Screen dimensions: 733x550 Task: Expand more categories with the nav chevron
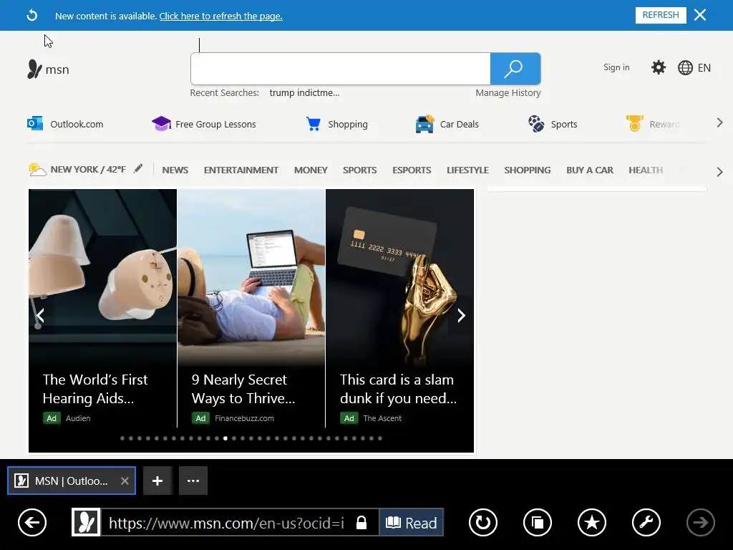719,172
